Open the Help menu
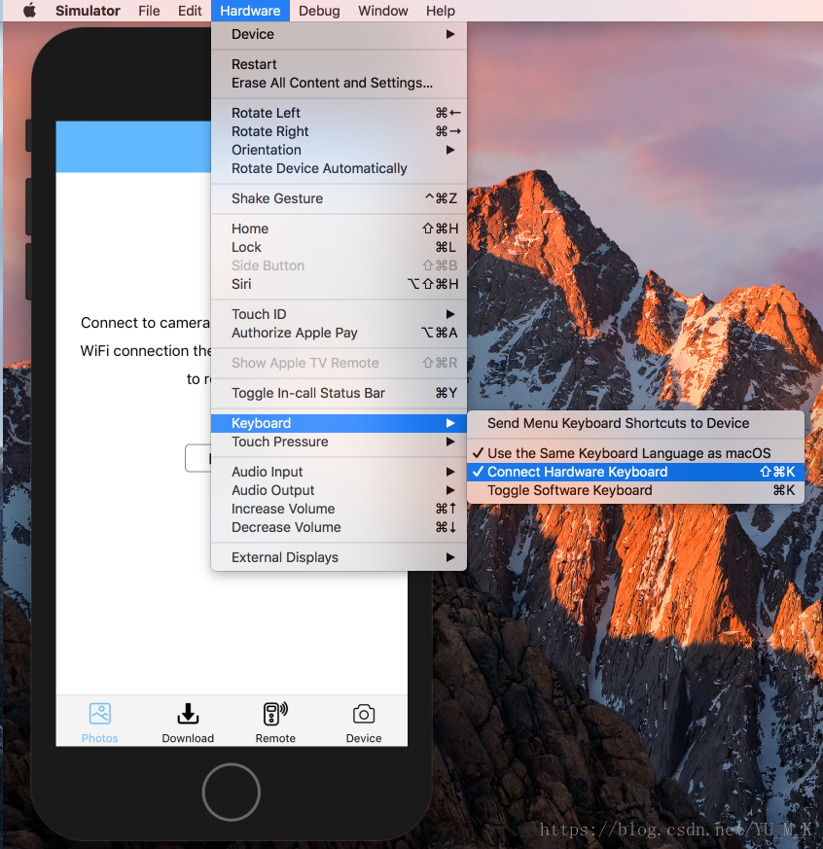Viewport: 823px width, 849px height. (x=440, y=11)
